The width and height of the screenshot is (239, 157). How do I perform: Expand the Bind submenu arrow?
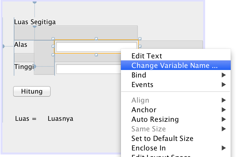pos(223,75)
